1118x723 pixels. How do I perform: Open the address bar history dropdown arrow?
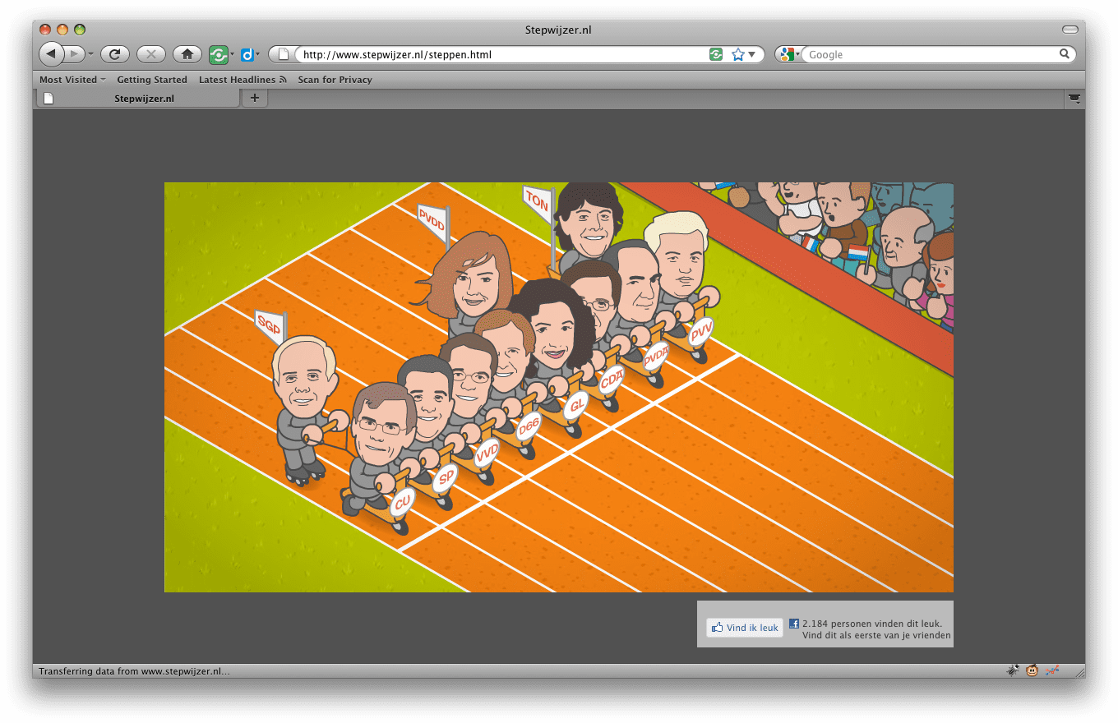[x=751, y=54]
